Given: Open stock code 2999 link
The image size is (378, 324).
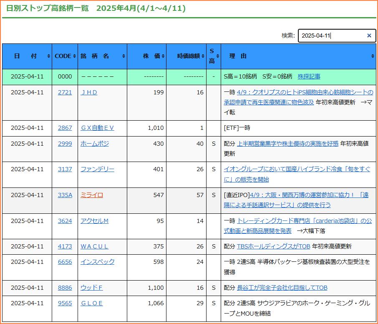Looking at the screenshot, I should 65,144.
